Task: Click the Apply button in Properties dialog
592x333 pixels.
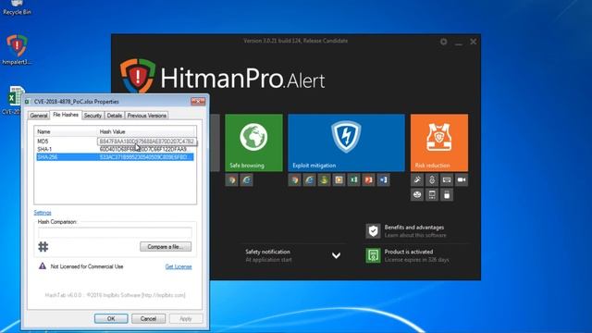Action: click(x=185, y=318)
